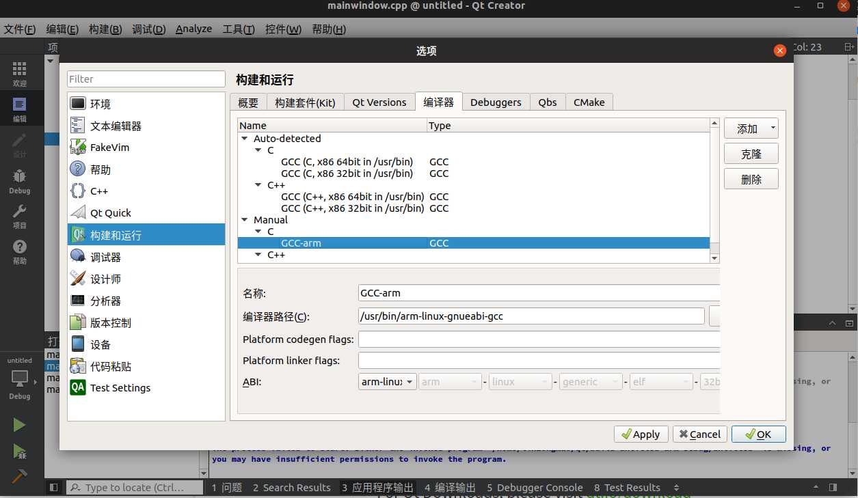The width and height of the screenshot is (858, 498).
Task: Collapse the C group under Manual
Action: (x=258, y=232)
